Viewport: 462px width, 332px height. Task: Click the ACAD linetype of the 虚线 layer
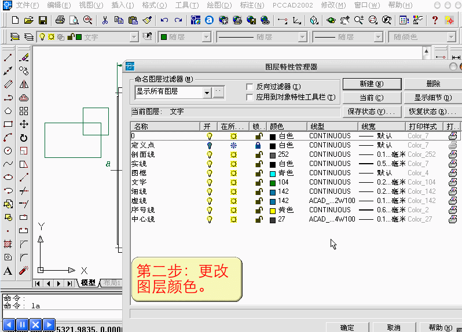pyautogui.click(x=332, y=201)
